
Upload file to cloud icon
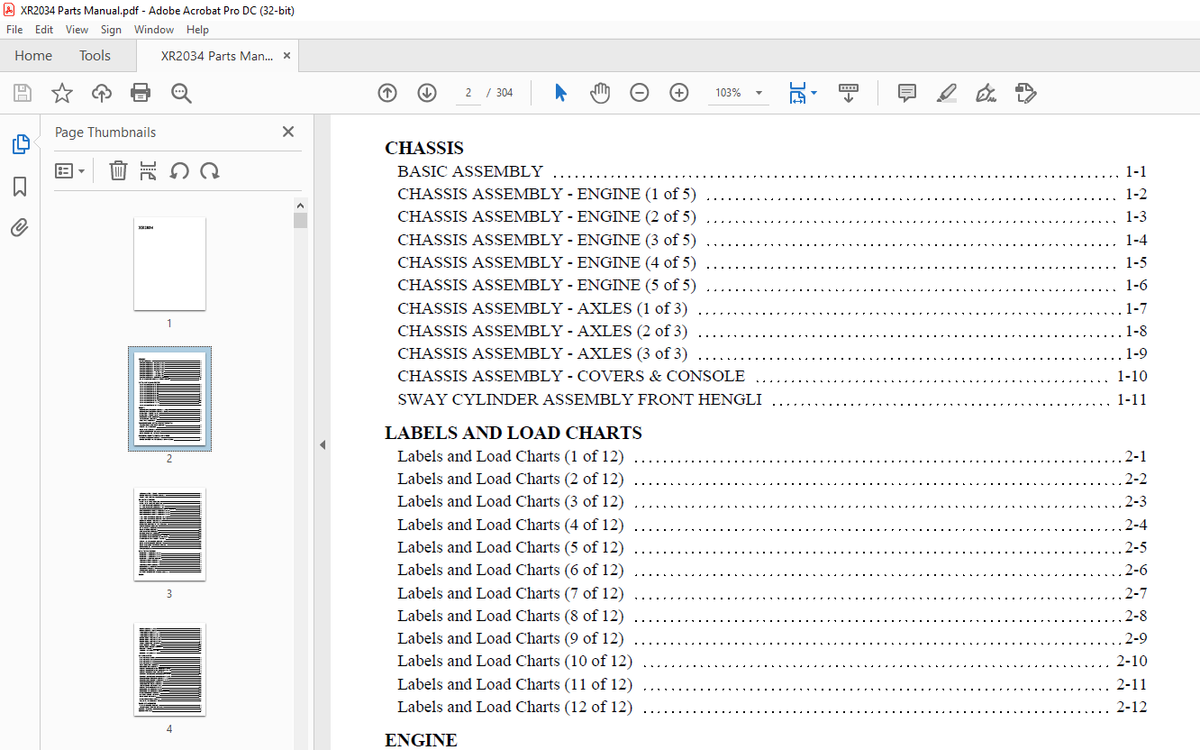tap(102, 93)
